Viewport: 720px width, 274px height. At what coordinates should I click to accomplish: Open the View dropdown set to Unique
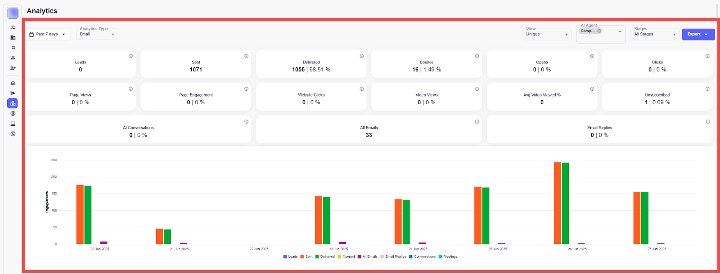point(546,34)
